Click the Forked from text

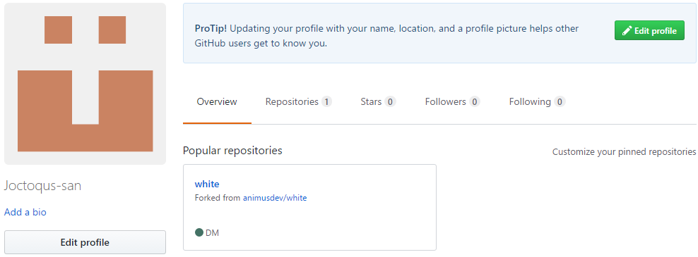click(218, 198)
